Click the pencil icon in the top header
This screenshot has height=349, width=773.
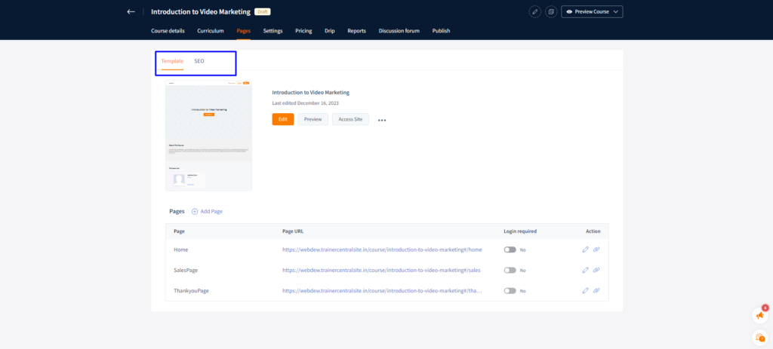click(535, 11)
